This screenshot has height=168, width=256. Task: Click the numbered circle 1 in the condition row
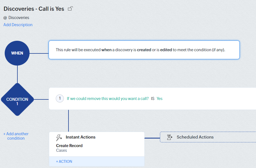coord(60,99)
